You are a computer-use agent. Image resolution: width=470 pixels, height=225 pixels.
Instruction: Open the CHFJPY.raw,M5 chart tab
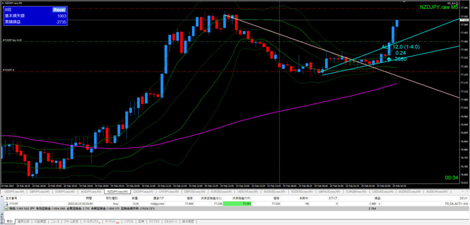(169, 191)
